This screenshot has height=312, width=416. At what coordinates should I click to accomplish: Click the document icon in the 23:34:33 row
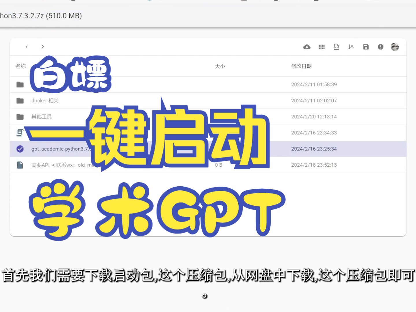[20, 133]
